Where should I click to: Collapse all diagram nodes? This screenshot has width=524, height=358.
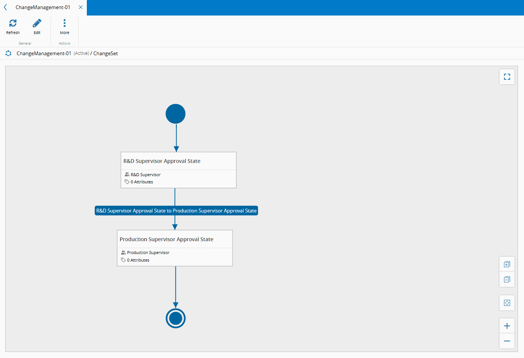pos(507,279)
